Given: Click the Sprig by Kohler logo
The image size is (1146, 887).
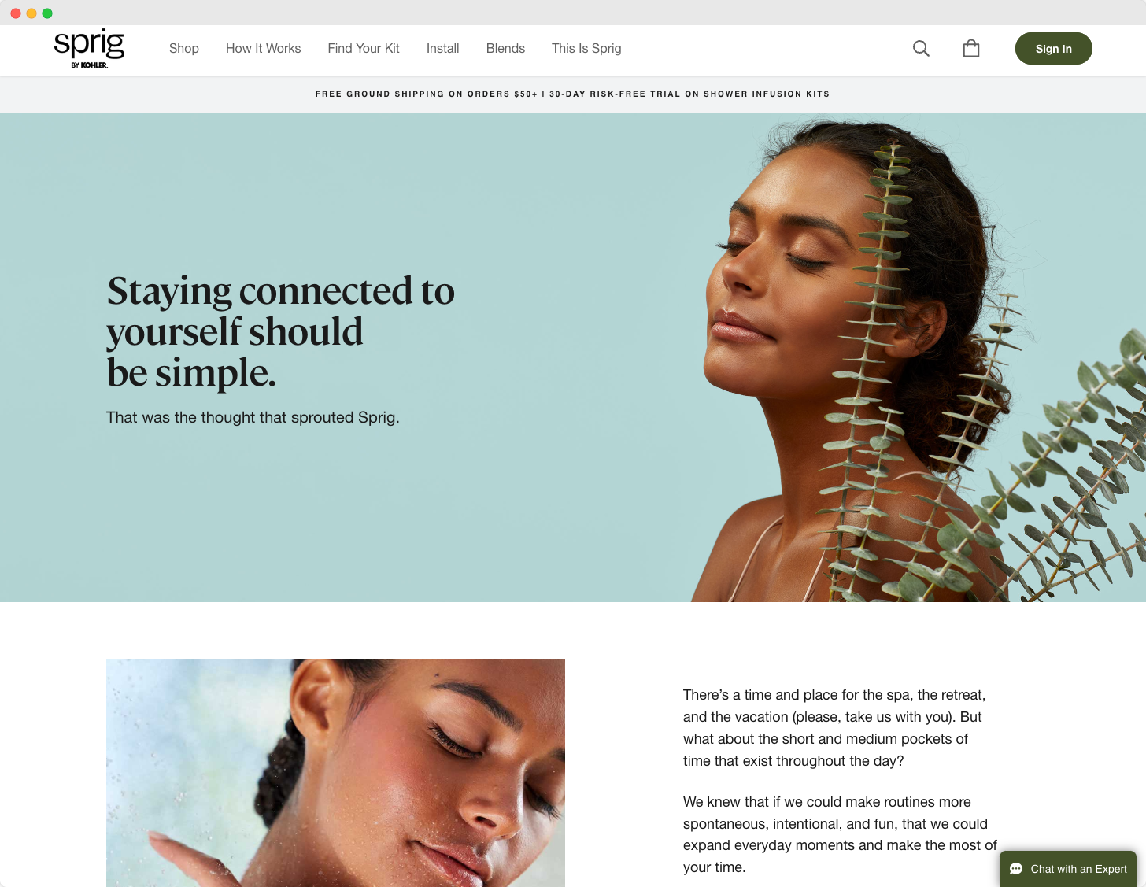Looking at the screenshot, I should coord(89,49).
